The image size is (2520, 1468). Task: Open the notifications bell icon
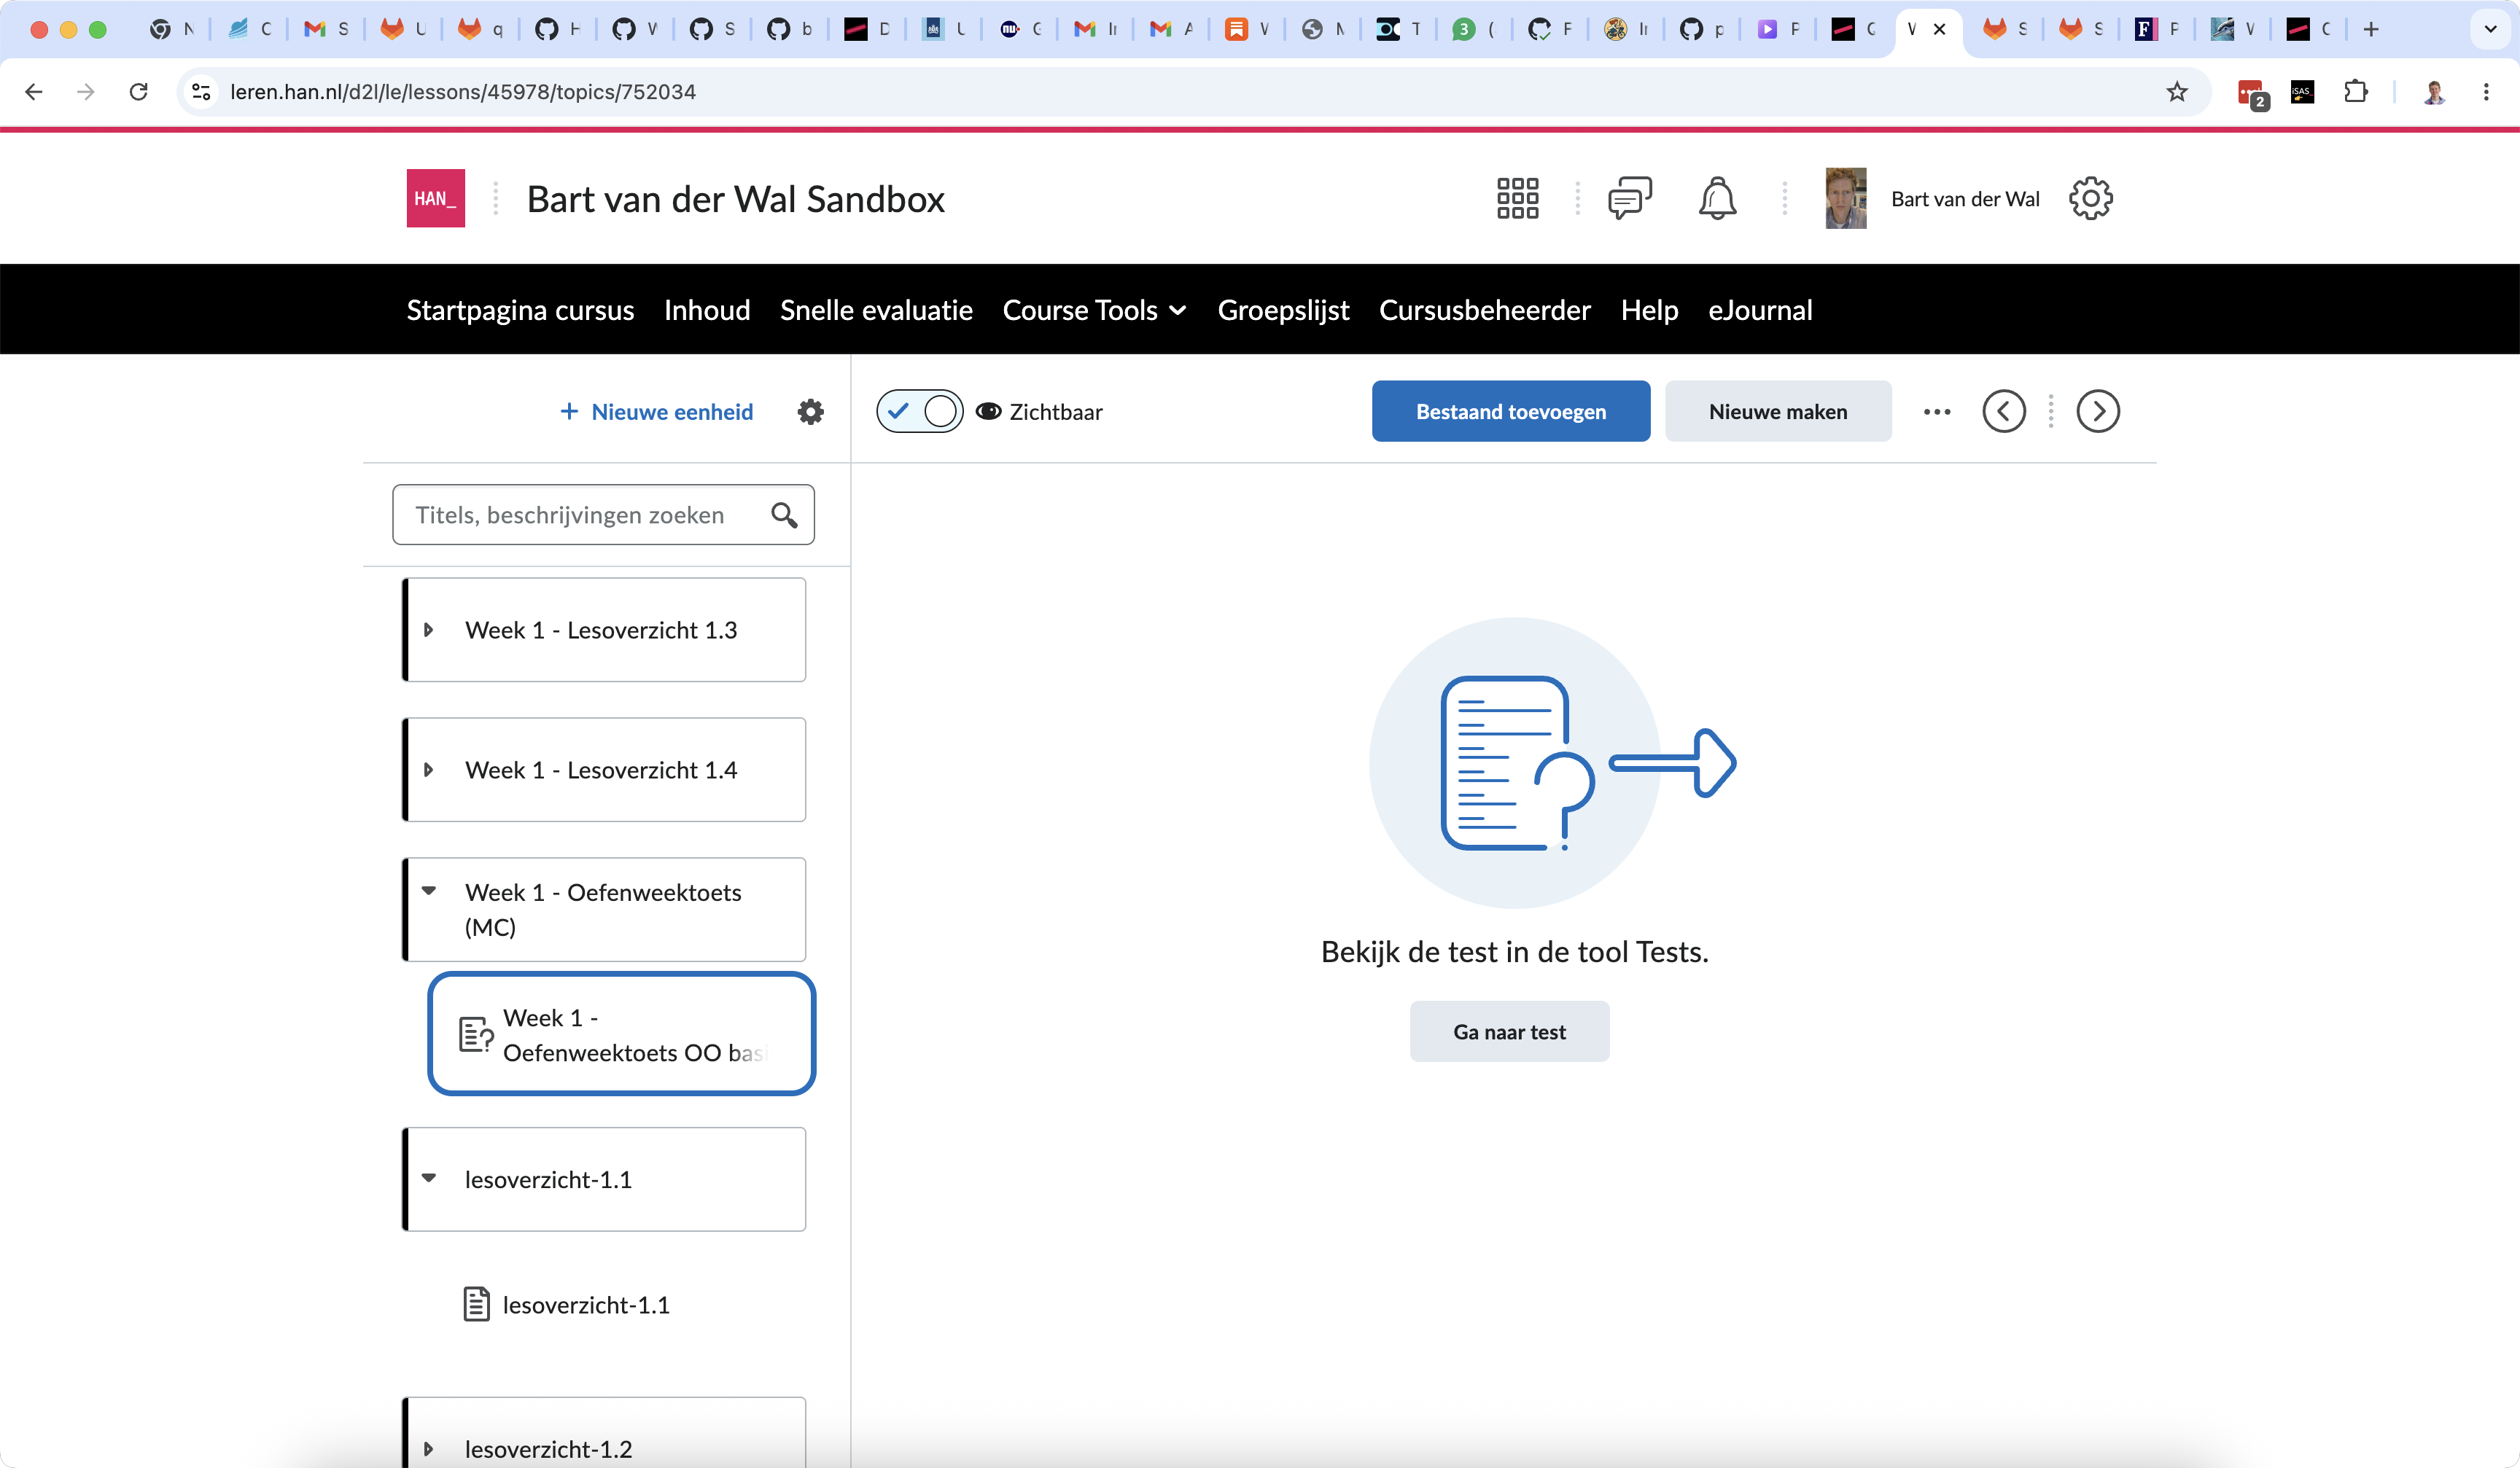click(x=1717, y=198)
